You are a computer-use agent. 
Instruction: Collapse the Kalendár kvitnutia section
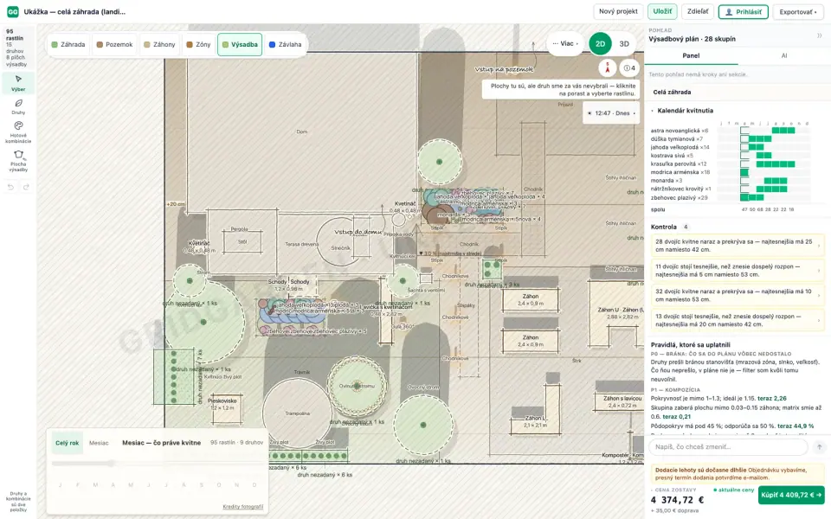(x=685, y=111)
